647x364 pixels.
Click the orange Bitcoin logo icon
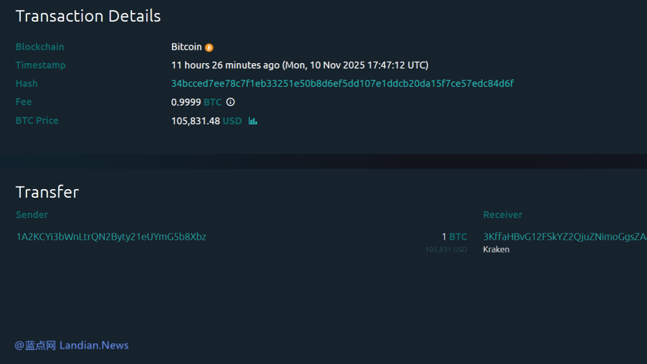(x=209, y=48)
